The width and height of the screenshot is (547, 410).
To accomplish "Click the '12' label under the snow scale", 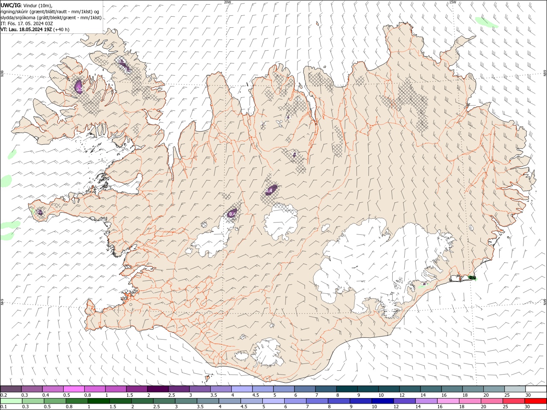I will pyautogui.click(x=402, y=395).
